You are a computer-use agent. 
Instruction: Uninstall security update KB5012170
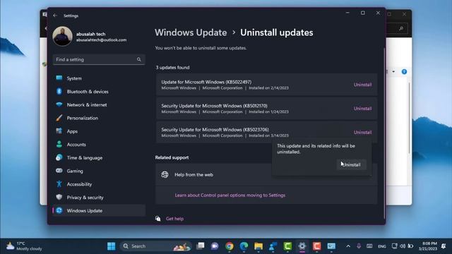coord(362,109)
